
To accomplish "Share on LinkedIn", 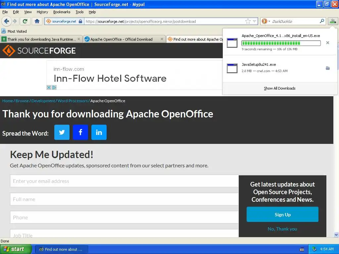I will point(99,132).
